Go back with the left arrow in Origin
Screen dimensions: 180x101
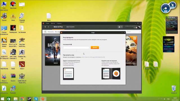pyautogui.click(x=45, y=27)
